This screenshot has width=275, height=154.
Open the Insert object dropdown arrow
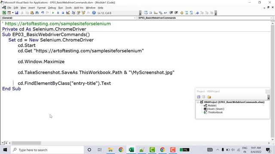coord(12,13)
